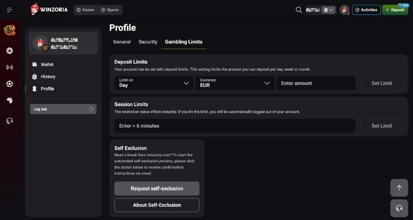This screenshot has width=413, height=220.
Task: Click the soccer ball sidebar icon
Action: [9, 84]
